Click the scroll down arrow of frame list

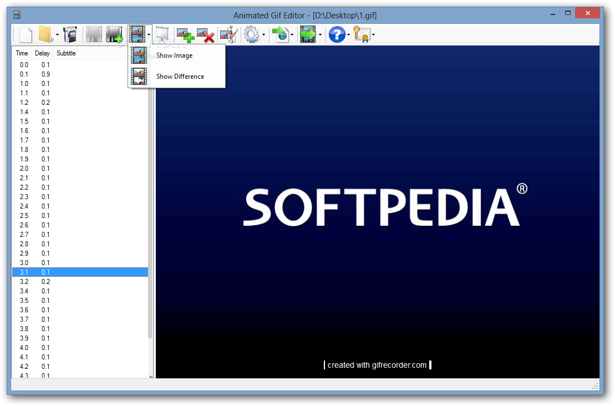coord(151,376)
